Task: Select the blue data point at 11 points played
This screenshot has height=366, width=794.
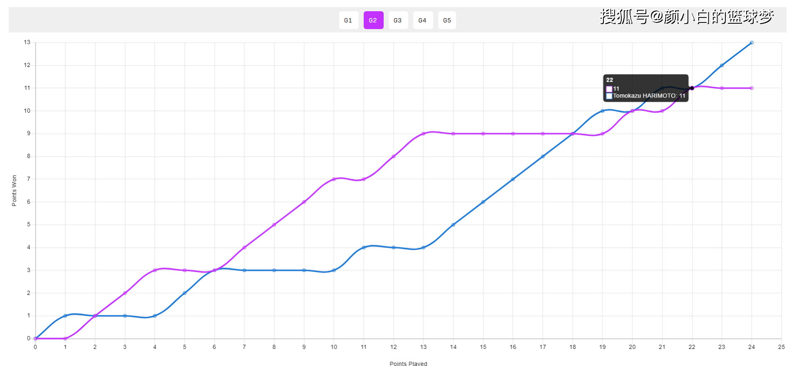Action: [364, 248]
